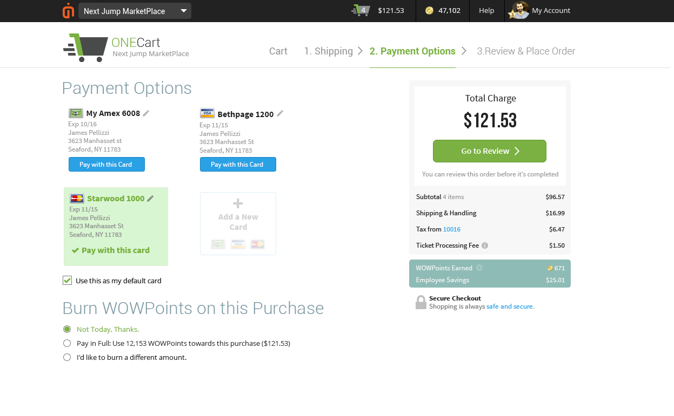
Task: Click the MasterCard logo in Add New Card tile
Action: click(x=258, y=244)
